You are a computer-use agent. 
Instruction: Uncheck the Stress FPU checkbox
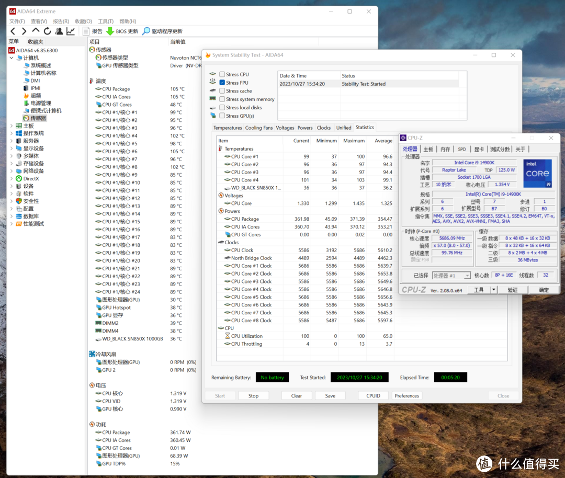222,83
